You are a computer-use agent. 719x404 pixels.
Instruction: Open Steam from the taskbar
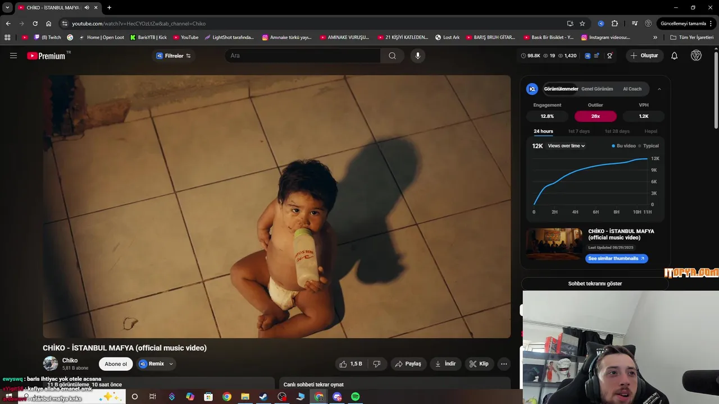pyautogui.click(x=263, y=397)
